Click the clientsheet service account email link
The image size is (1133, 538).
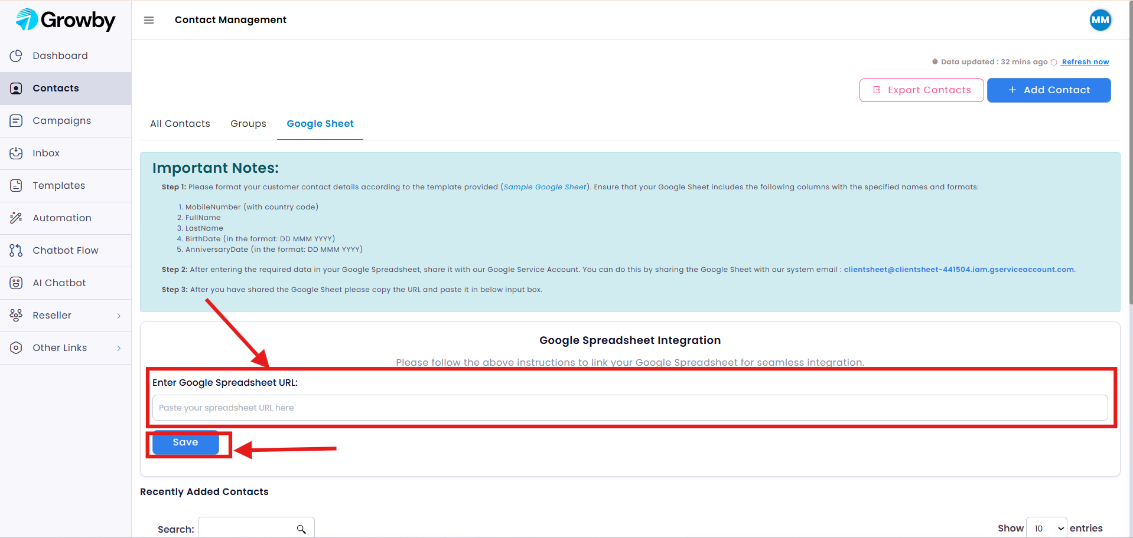(x=959, y=270)
